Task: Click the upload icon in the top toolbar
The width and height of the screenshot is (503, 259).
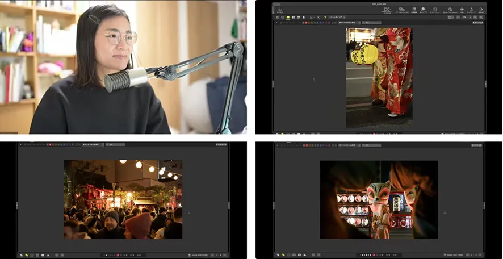Action: (471, 10)
